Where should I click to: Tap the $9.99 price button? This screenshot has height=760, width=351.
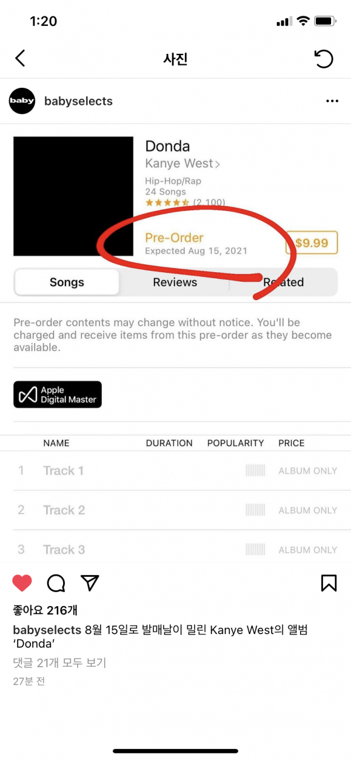pyautogui.click(x=311, y=242)
